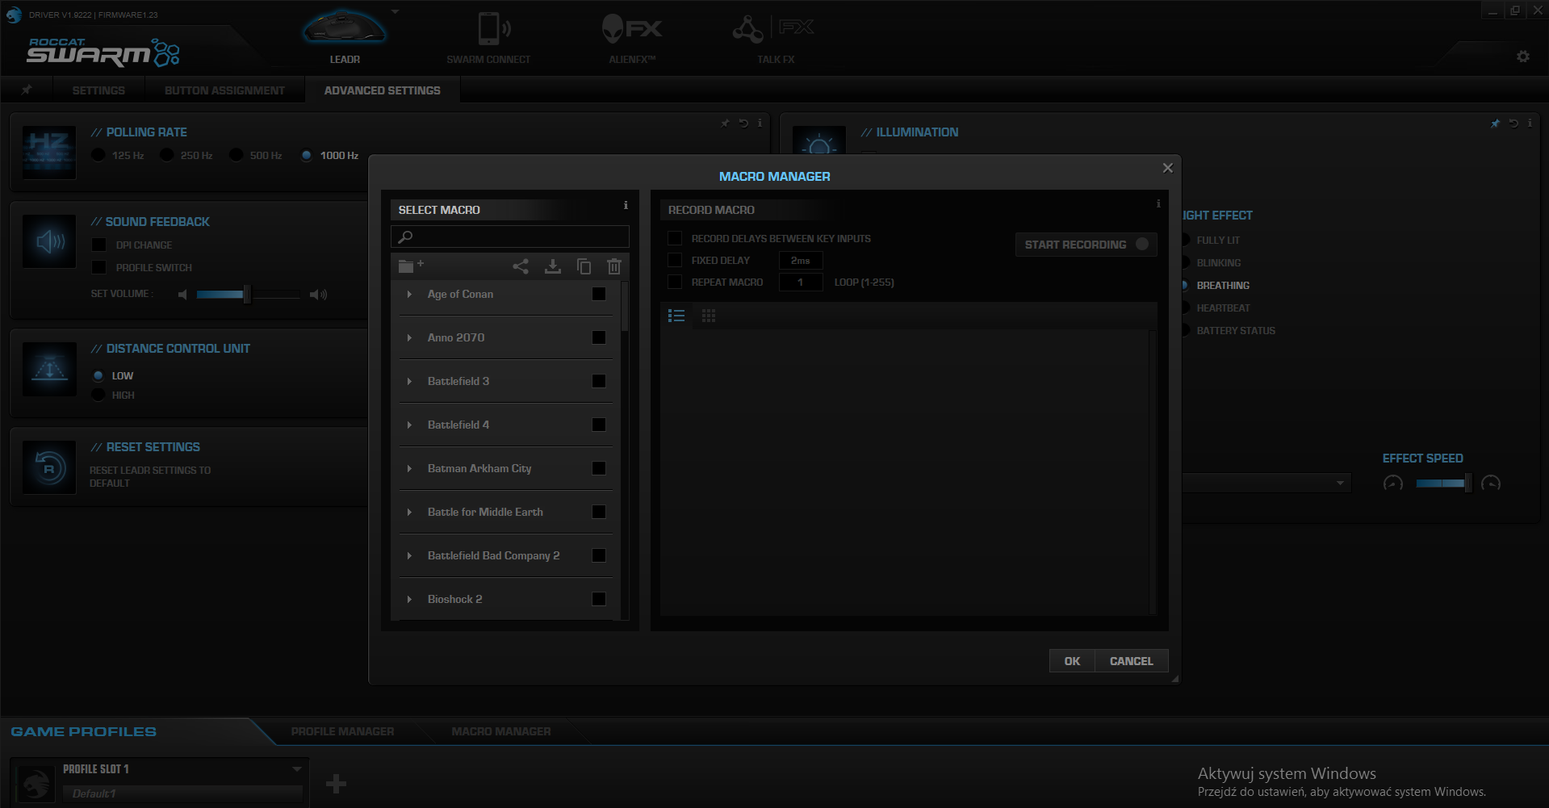Pin the Polling Rate panel
The width and height of the screenshot is (1549, 808).
(725, 124)
